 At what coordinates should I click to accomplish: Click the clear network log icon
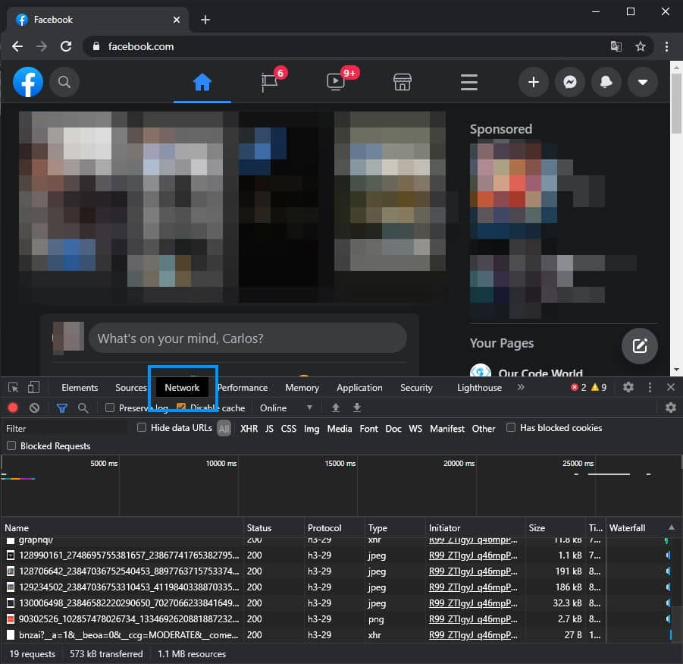pos(33,408)
